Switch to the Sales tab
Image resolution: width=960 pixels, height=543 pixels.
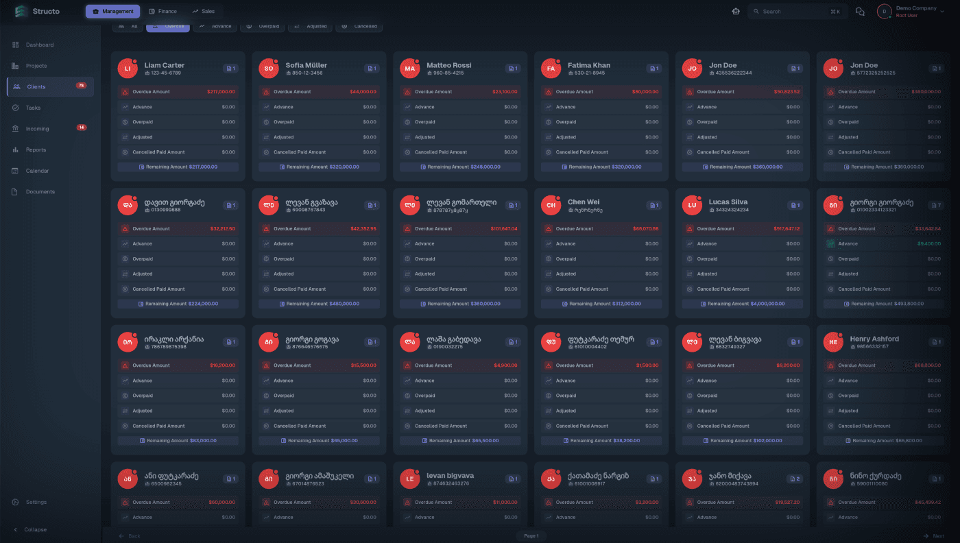(x=204, y=11)
